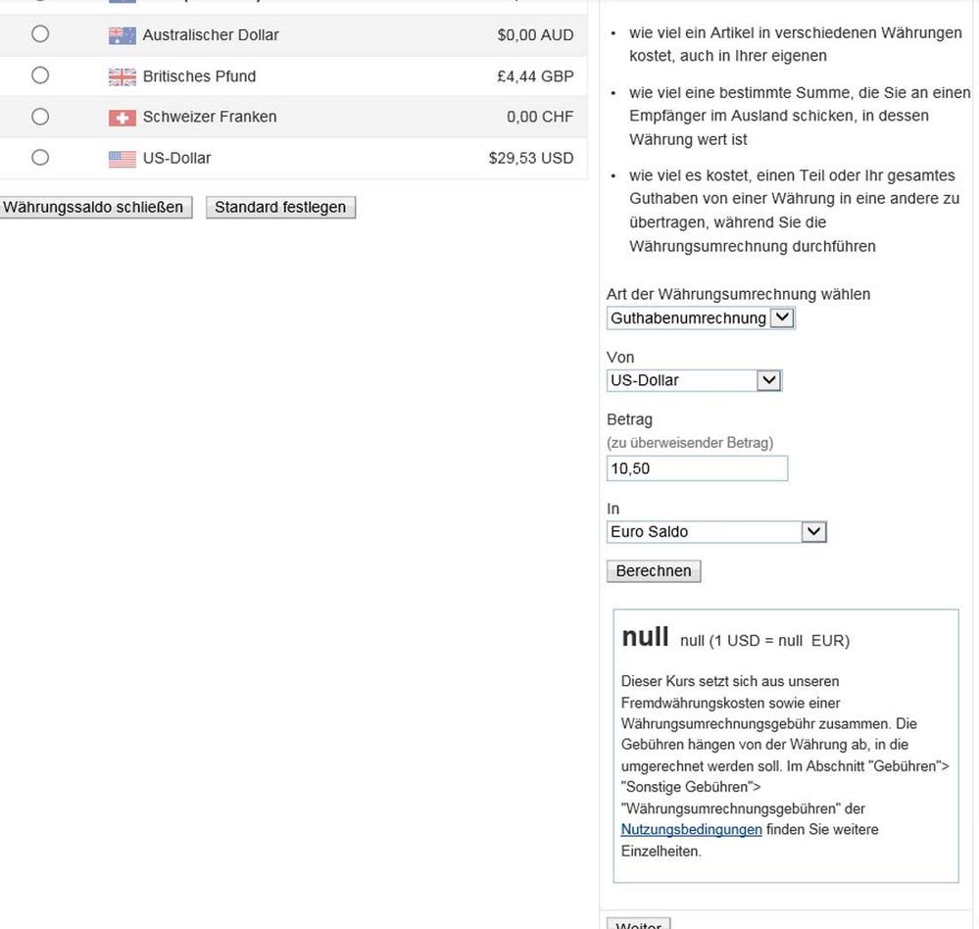Viewport: 979px width, 929px height.
Task: Click the US flag icon
Action: coord(122,159)
